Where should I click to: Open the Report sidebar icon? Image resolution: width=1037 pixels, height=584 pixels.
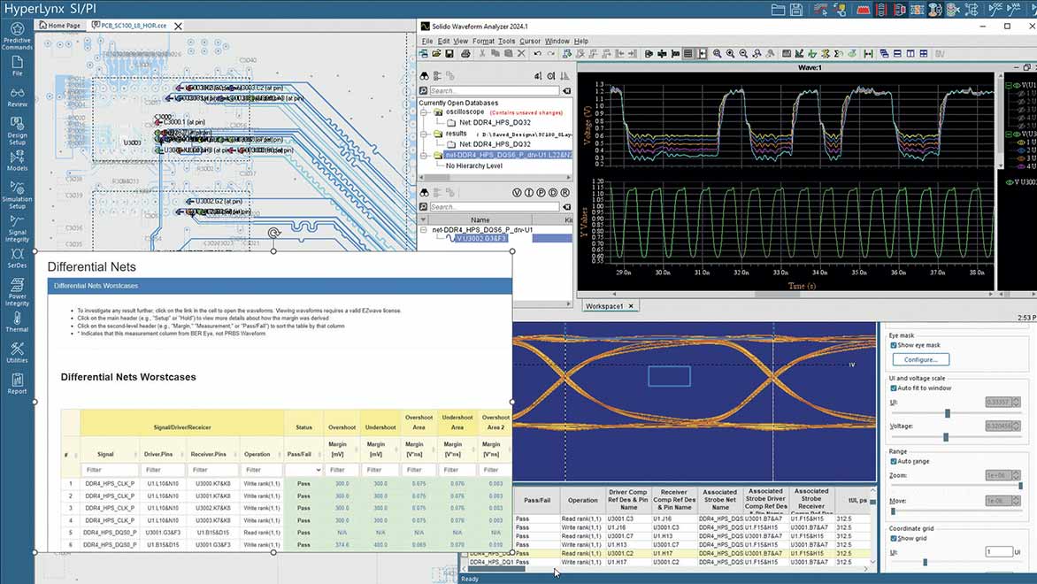point(17,384)
